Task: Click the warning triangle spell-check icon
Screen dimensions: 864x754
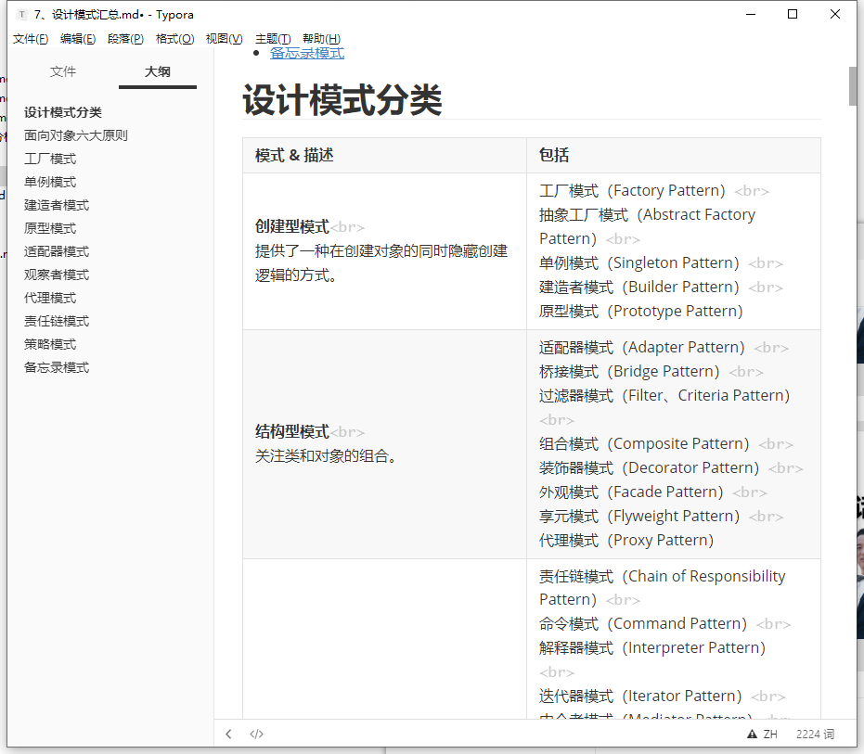Action: coord(752,734)
